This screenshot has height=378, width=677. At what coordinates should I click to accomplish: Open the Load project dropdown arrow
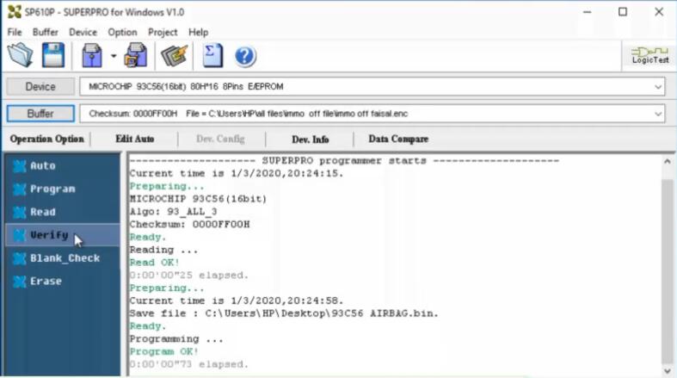[114, 56]
